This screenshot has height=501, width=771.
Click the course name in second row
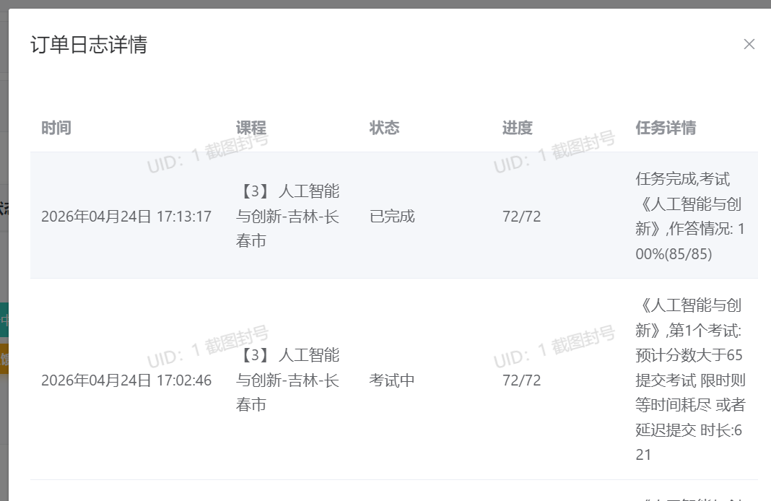(287, 380)
